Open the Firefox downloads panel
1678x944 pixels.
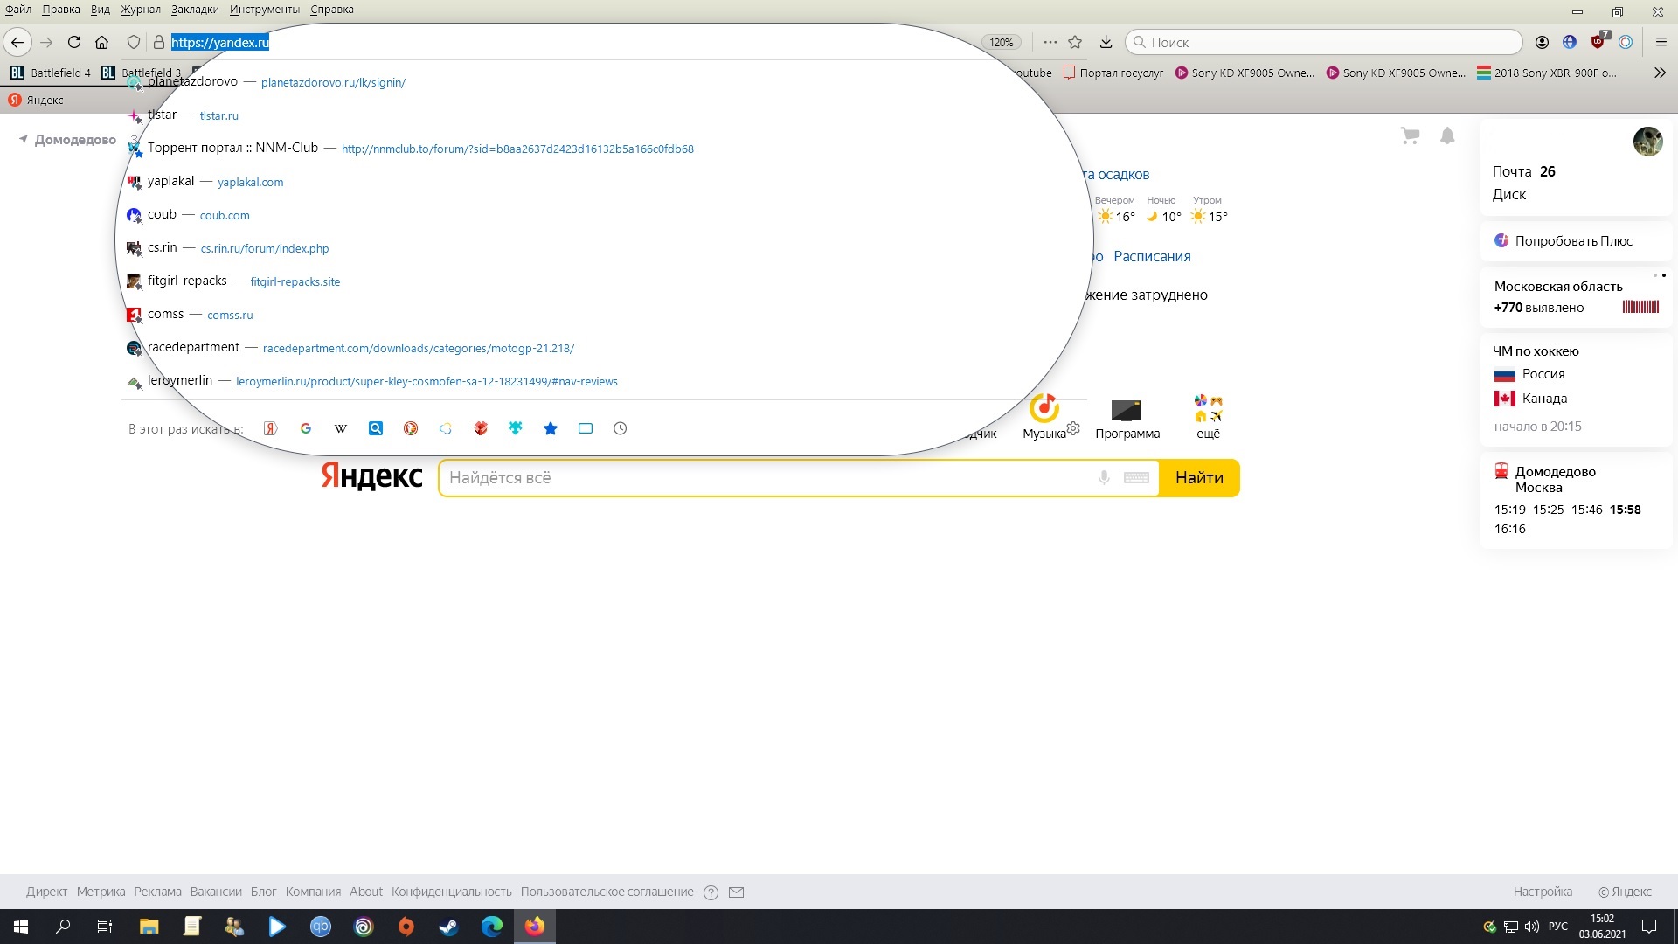1106,42
